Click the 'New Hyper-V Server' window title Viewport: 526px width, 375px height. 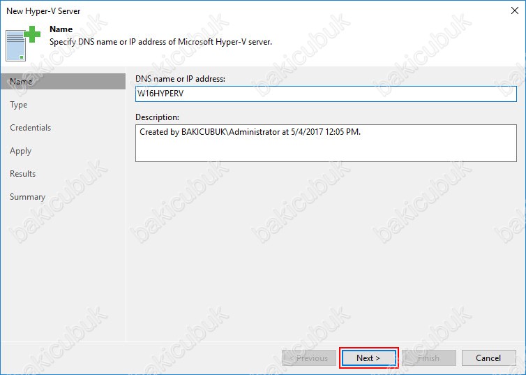coord(43,11)
